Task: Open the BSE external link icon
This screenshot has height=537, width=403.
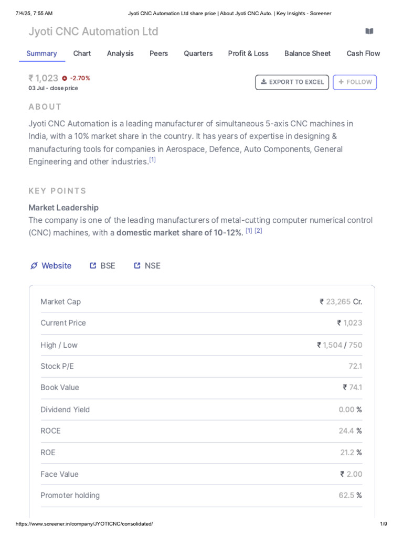Action: [93, 266]
